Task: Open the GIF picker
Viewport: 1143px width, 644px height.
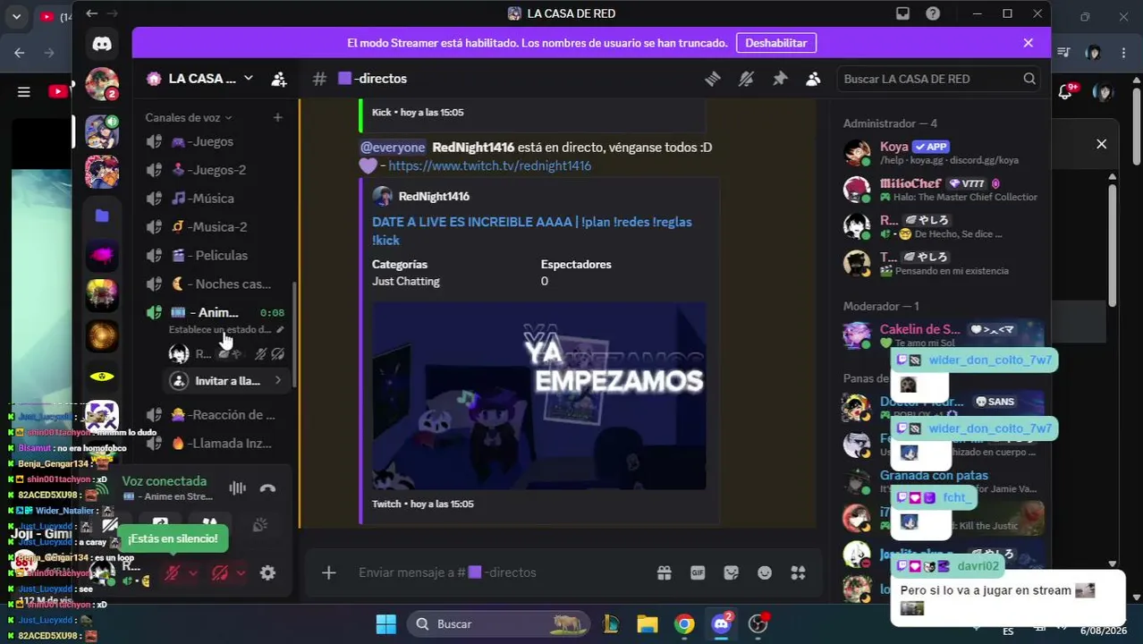Action: (698, 572)
